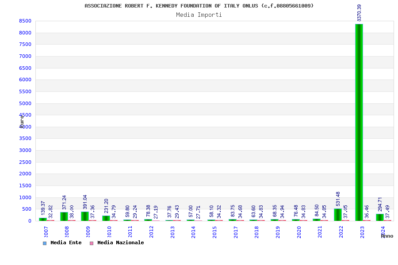Click the green 2010 bar labeled 231.20
The image size is (398, 265).
(106, 218)
